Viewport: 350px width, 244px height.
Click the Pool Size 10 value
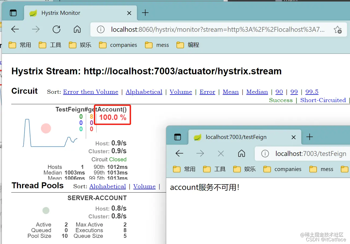pyautogui.click(x=65, y=236)
